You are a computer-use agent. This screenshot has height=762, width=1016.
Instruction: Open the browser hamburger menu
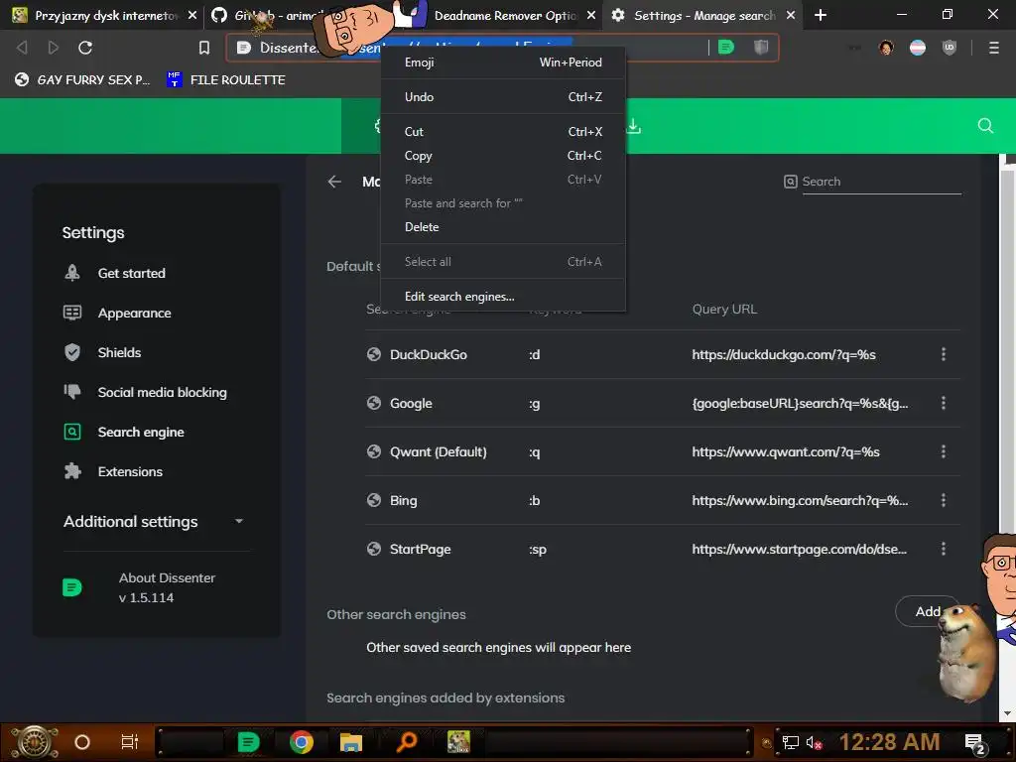point(993,48)
